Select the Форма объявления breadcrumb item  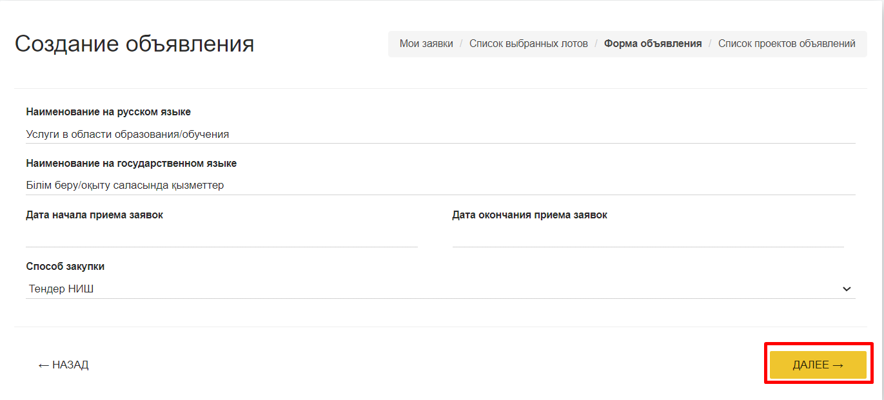[x=653, y=44]
